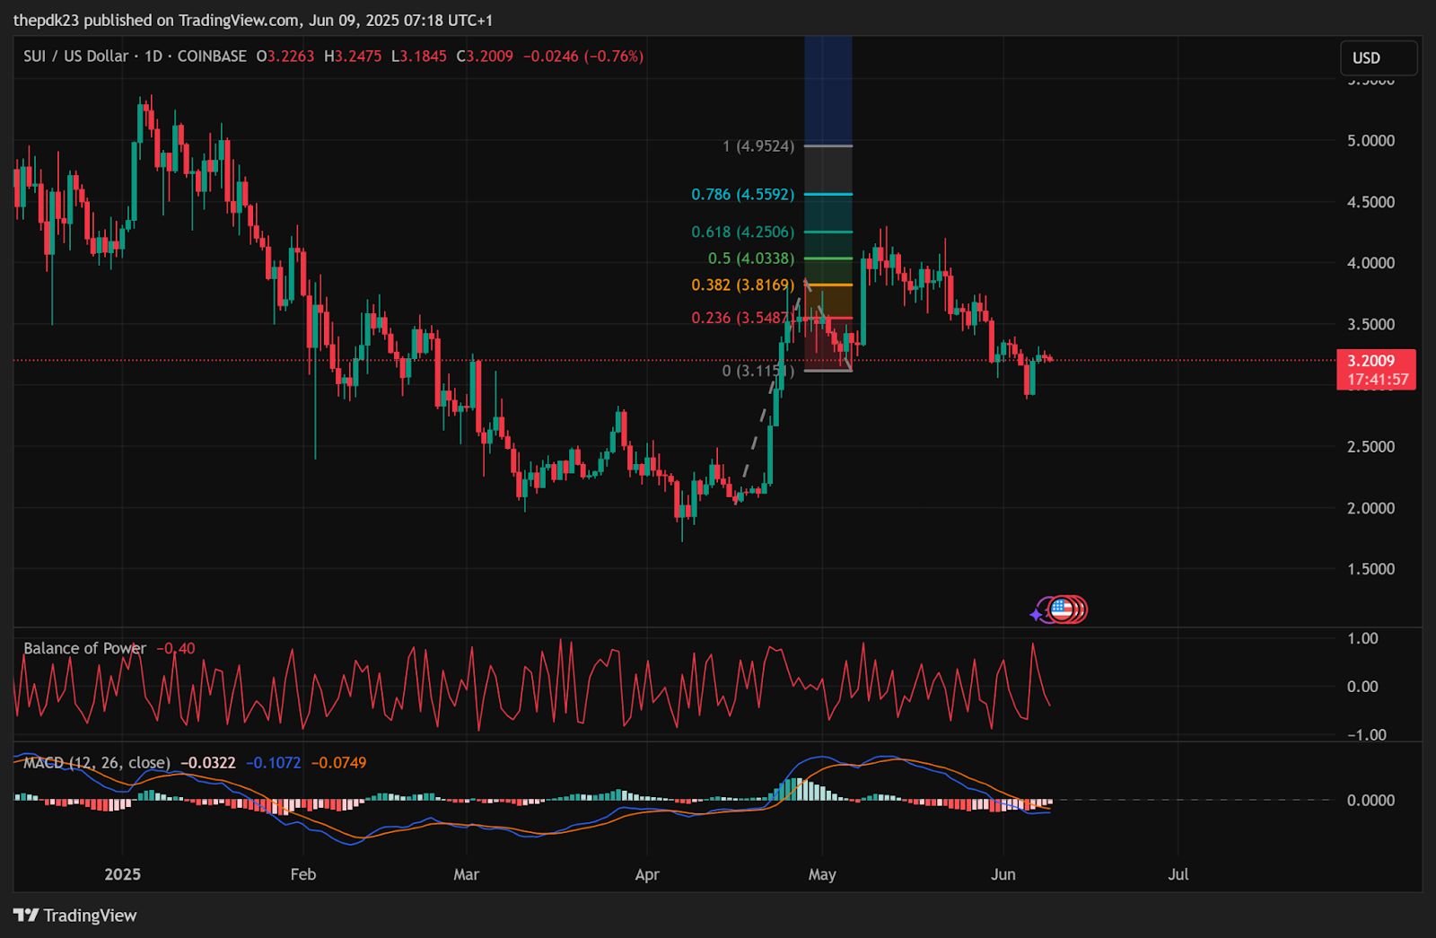Click the 2025 label on time axis
The width and height of the screenshot is (1436, 938).
(123, 874)
